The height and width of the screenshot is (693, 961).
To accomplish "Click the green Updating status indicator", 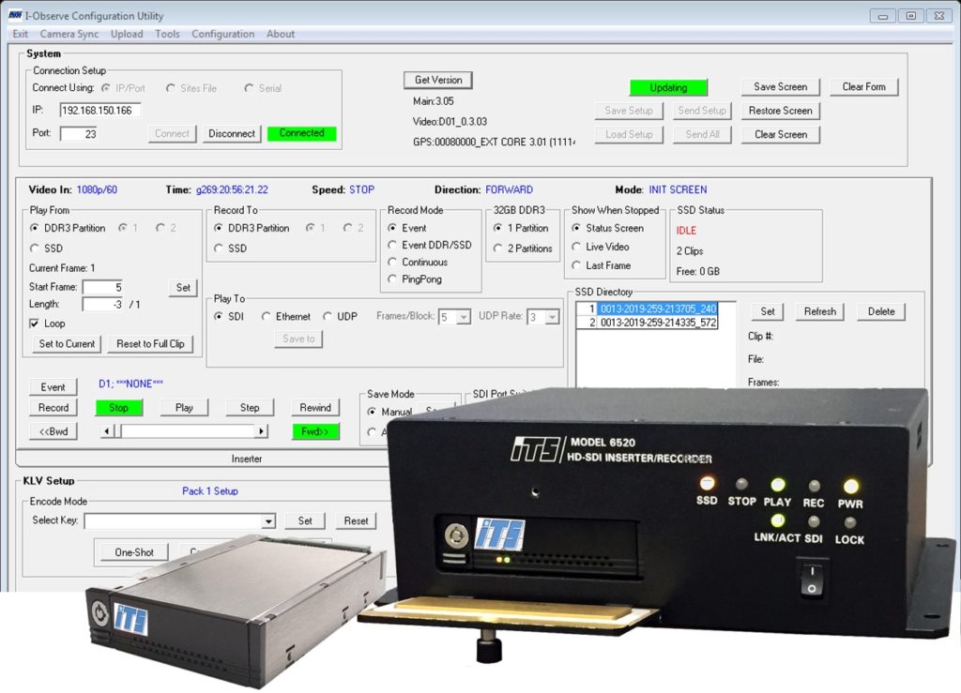I will (668, 86).
